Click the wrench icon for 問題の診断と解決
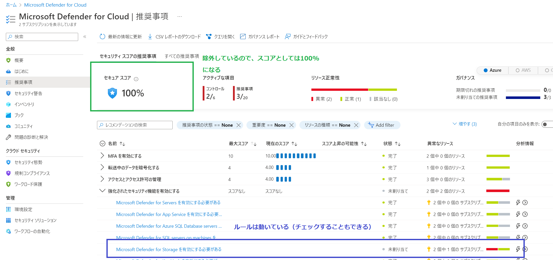The width and height of the screenshot is (553, 260). [8, 137]
